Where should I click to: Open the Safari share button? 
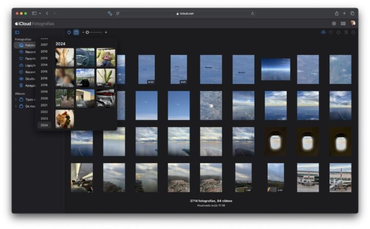pyautogui.click(x=337, y=13)
